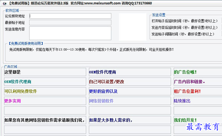Open the 的广告位哦! ad slot

[198, 72]
